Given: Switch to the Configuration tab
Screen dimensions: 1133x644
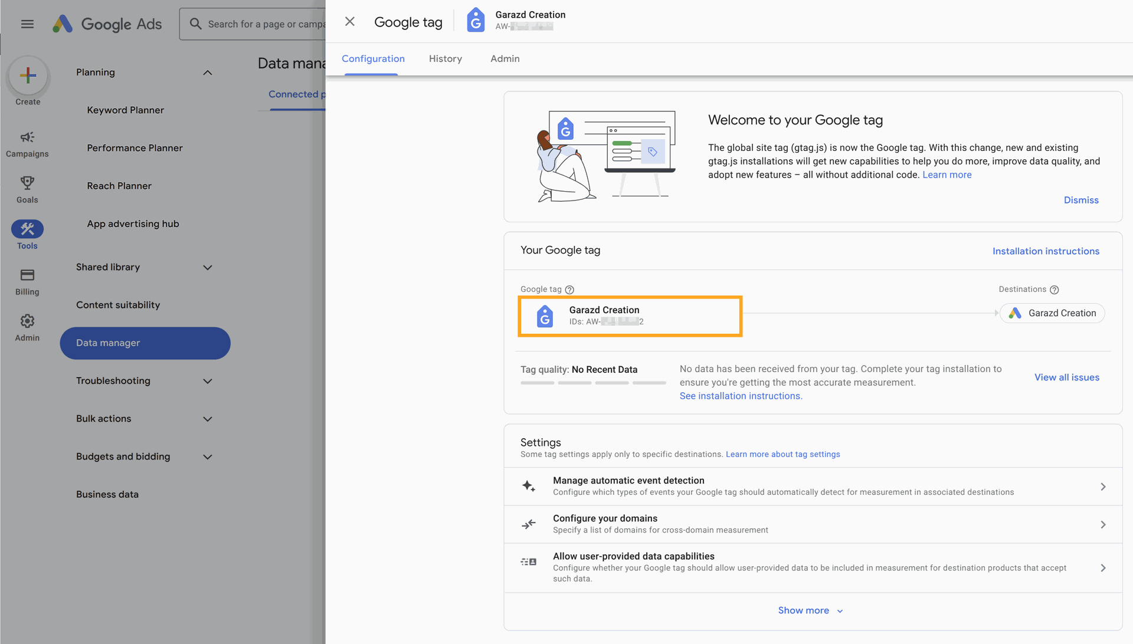Looking at the screenshot, I should pyautogui.click(x=373, y=58).
